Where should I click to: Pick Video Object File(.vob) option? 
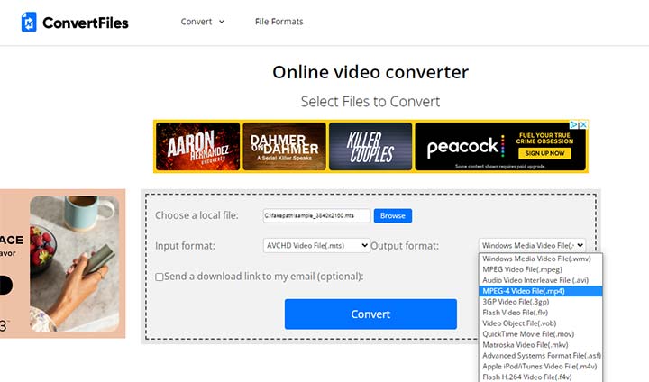pos(541,323)
